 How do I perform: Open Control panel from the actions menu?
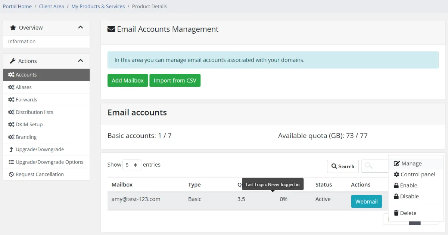[415, 174]
